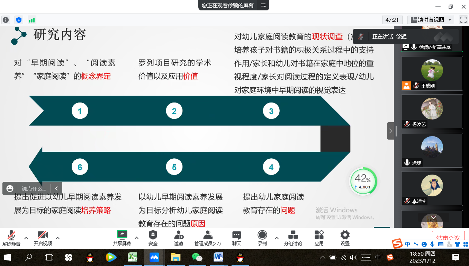Click Share Screen (共享屏幕)
Screen dimensions: 469x266
click(x=122, y=238)
